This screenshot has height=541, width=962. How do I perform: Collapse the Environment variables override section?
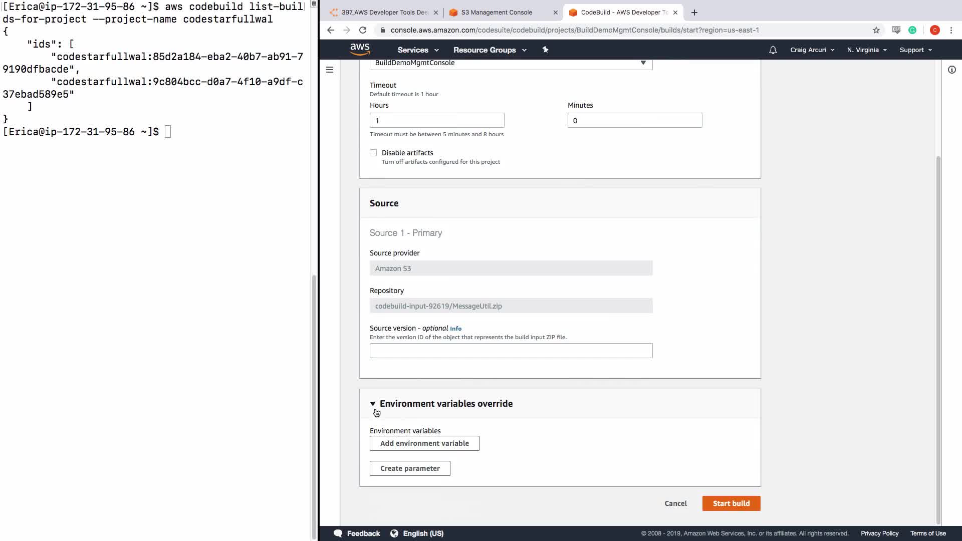coord(373,404)
